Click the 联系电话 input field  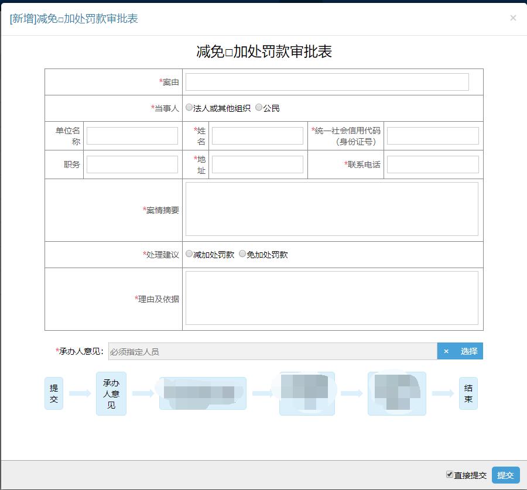433,165
